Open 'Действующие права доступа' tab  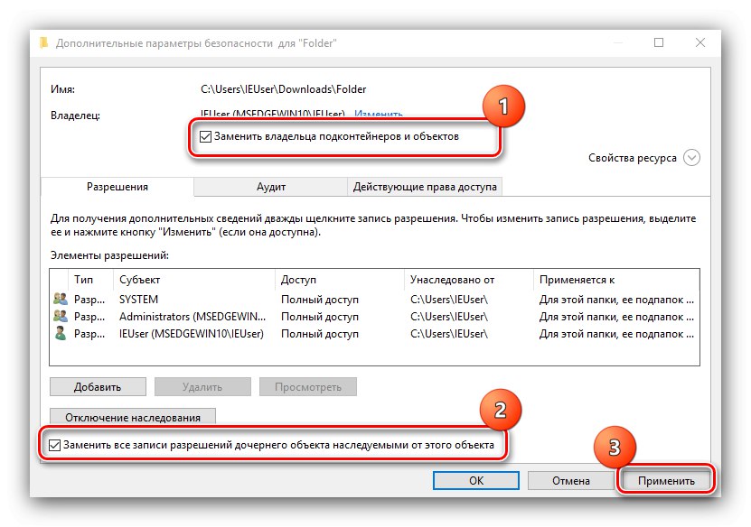click(x=425, y=187)
